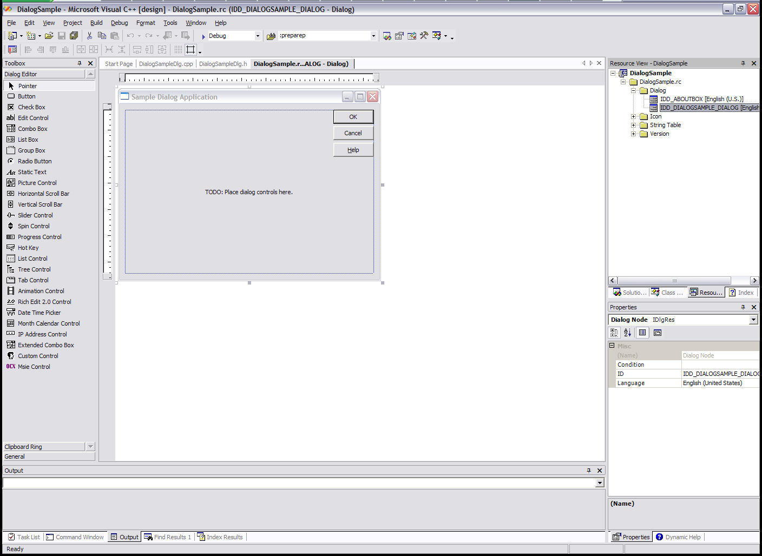Switch to the Start Page tab
This screenshot has height=556, width=762.
119,64
